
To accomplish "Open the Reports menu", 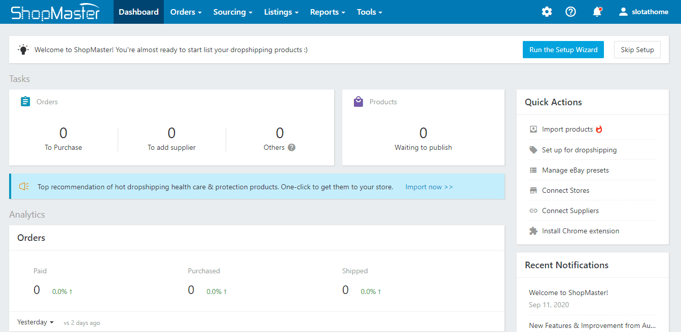I will [x=328, y=12].
